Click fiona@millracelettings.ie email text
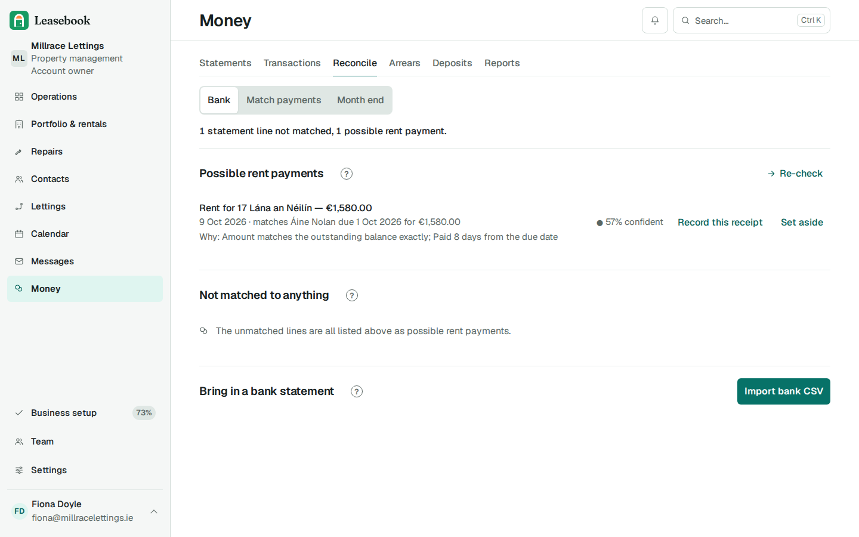The height and width of the screenshot is (537, 859). tap(82, 518)
